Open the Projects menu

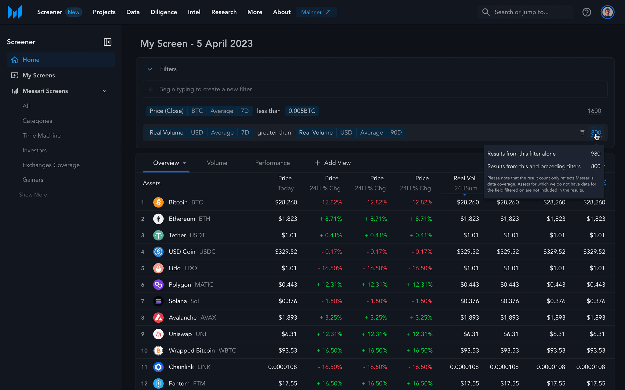click(104, 12)
